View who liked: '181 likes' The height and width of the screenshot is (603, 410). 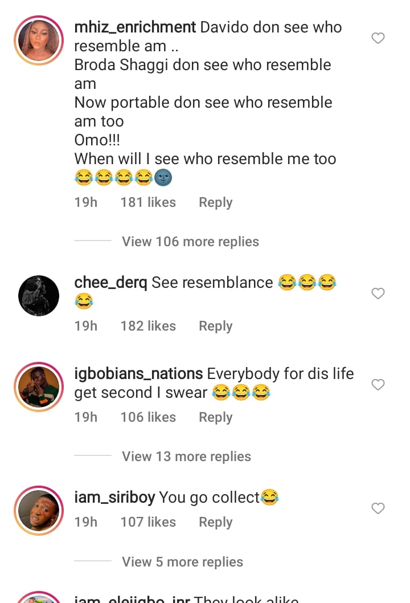coord(148,202)
